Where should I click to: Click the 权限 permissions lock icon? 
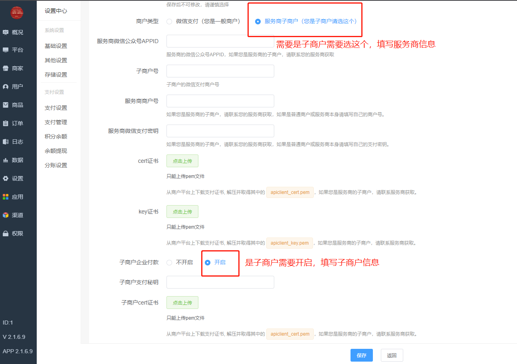(x=6, y=233)
